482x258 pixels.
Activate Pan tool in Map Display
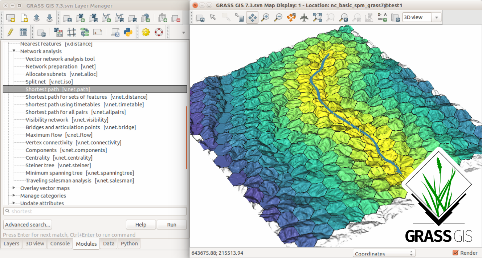coord(252,17)
